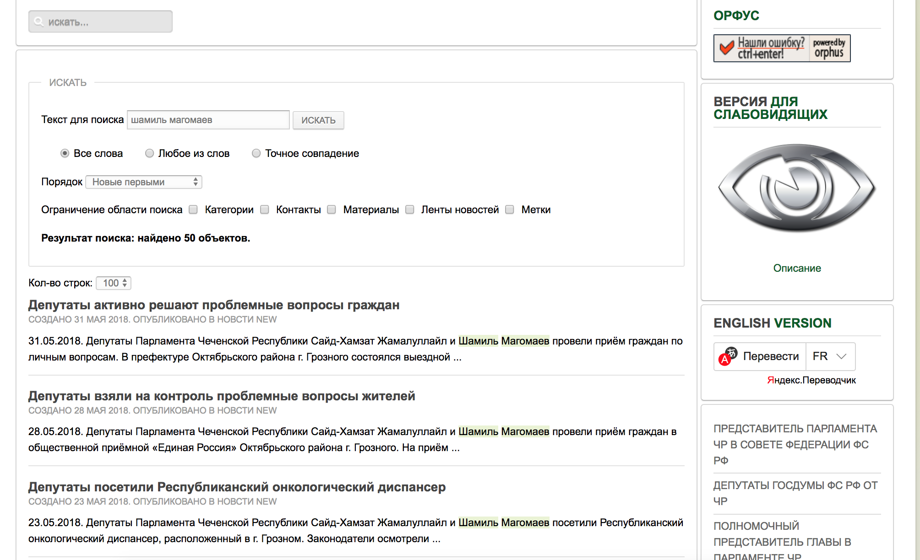Open the 'Новые первыми' order dropdown
The height and width of the screenshot is (560, 920).
pyautogui.click(x=144, y=182)
